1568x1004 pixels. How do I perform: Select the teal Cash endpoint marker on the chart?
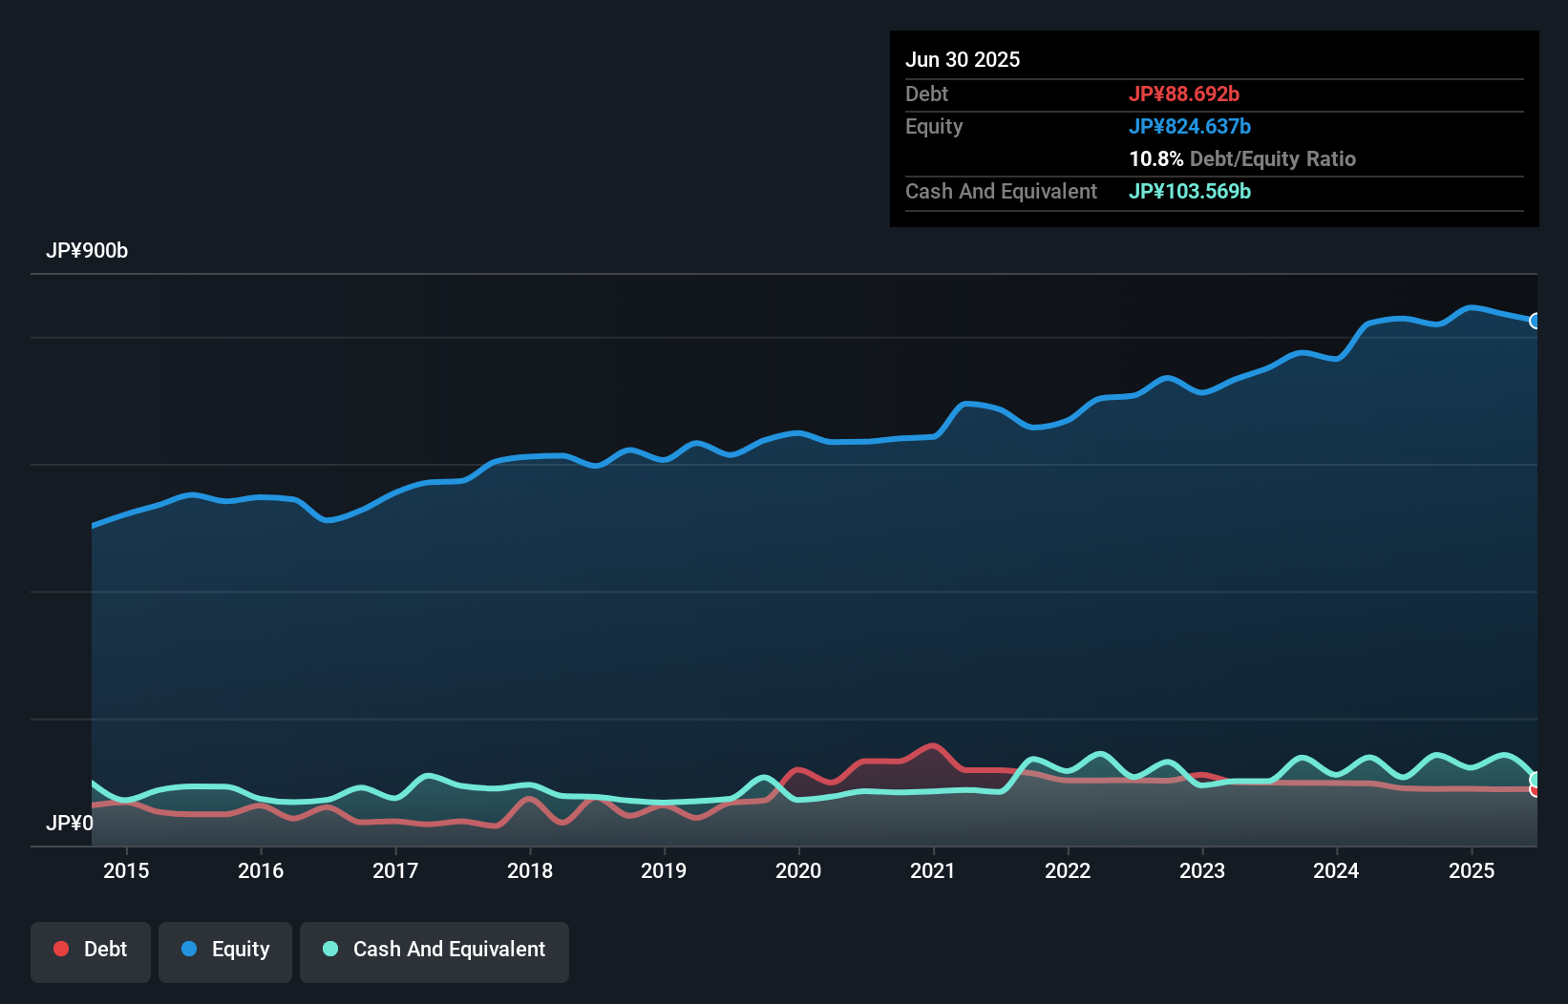[1535, 779]
